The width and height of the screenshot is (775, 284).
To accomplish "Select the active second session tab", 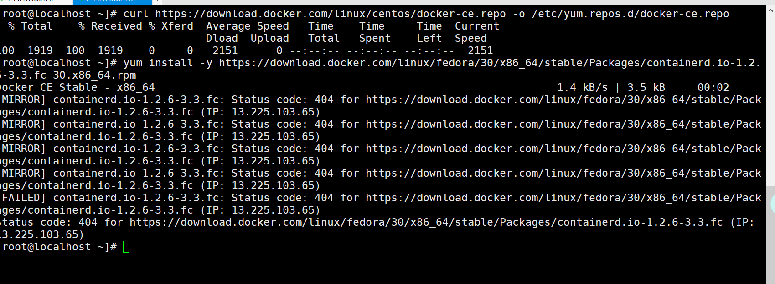I will [x=113, y=1].
